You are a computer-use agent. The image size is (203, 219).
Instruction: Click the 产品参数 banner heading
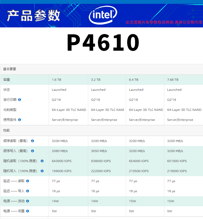pyautogui.click(x=34, y=15)
